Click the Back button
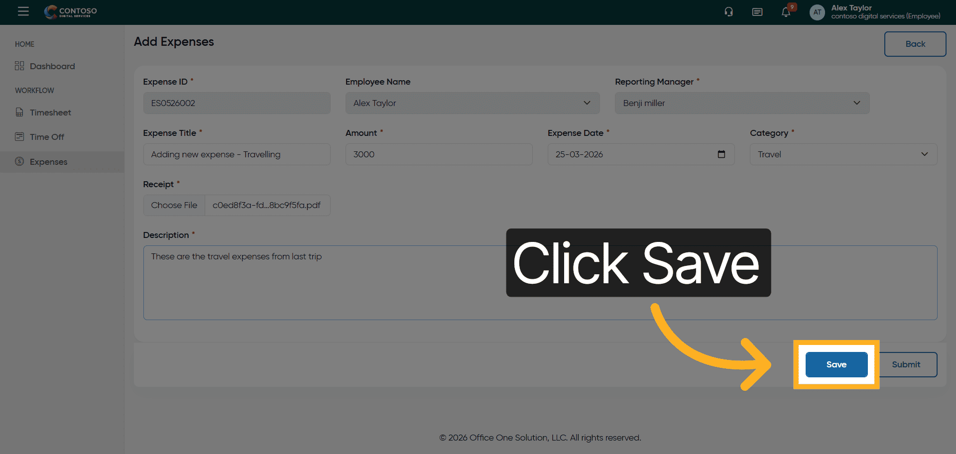Image resolution: width=956 pixels, height=454 pixels. tap(915, 44)
